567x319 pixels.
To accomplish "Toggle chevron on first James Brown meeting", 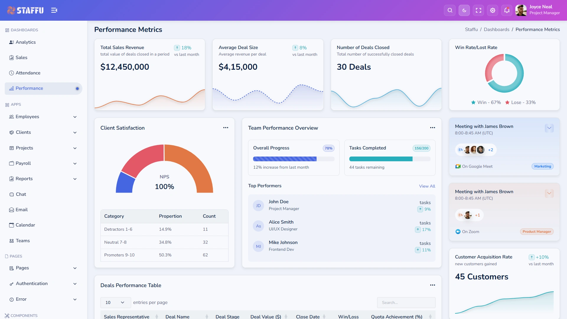I will pos(549,128).
